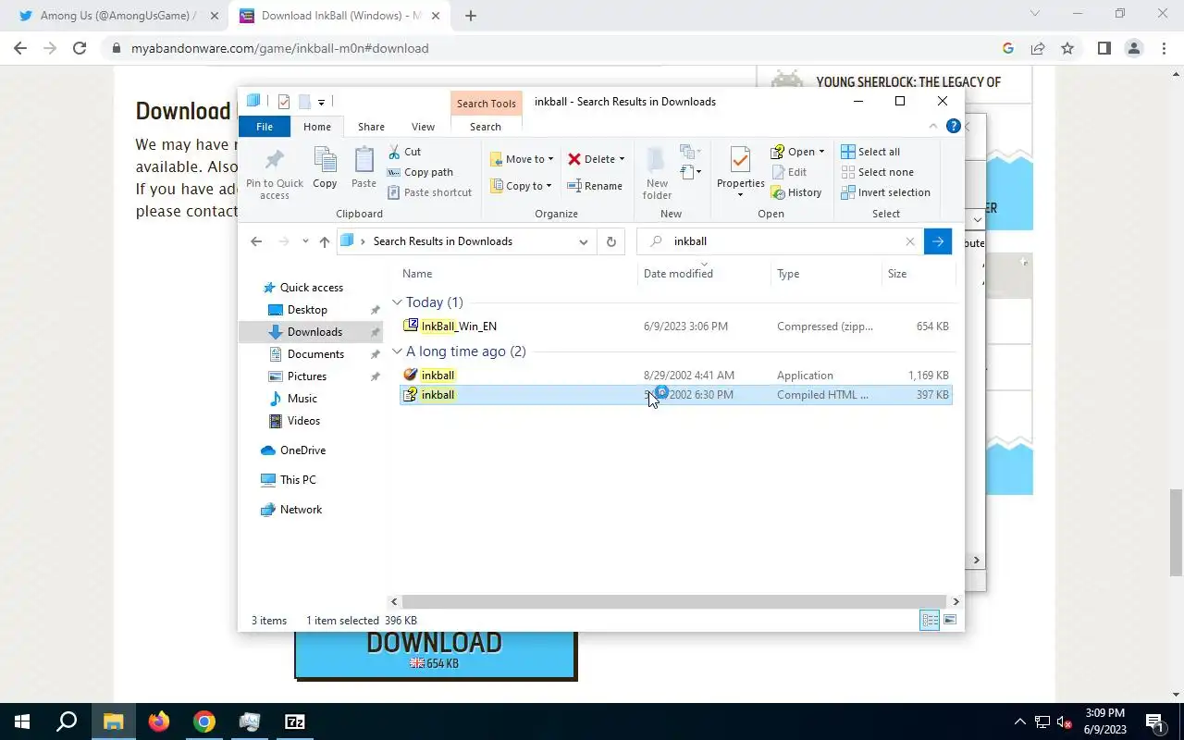The image size is (1184, 740).
Task: Open the Chrome profile avatar
Action: tap(1133, 48)
